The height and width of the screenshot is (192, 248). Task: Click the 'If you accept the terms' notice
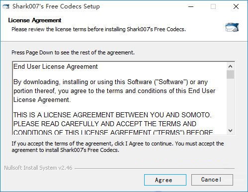click(118, 146)
